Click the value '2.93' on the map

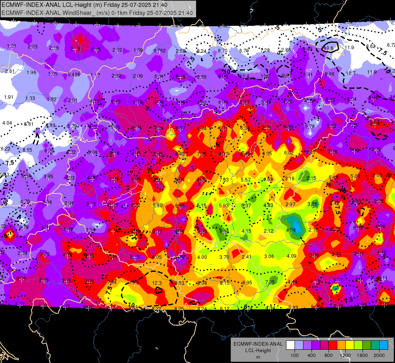33,47
